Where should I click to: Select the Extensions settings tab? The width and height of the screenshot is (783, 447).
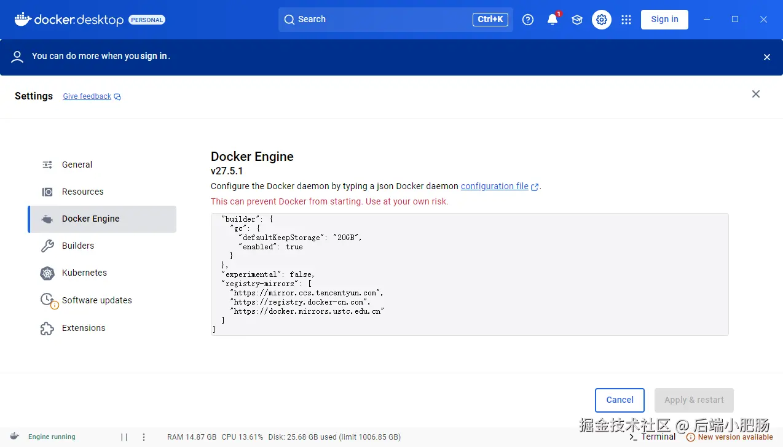(102, 328)
